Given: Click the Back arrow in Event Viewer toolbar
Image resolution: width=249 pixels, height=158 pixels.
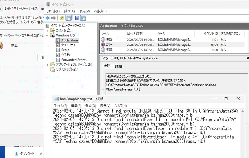Looking at the screenshot, I should pos(48,18).
